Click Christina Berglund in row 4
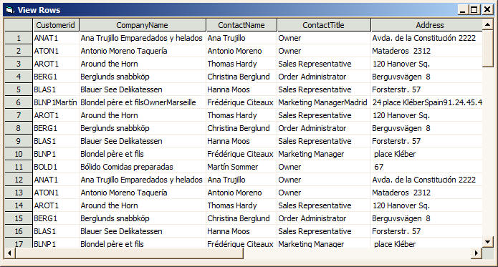 pos(241,77)
